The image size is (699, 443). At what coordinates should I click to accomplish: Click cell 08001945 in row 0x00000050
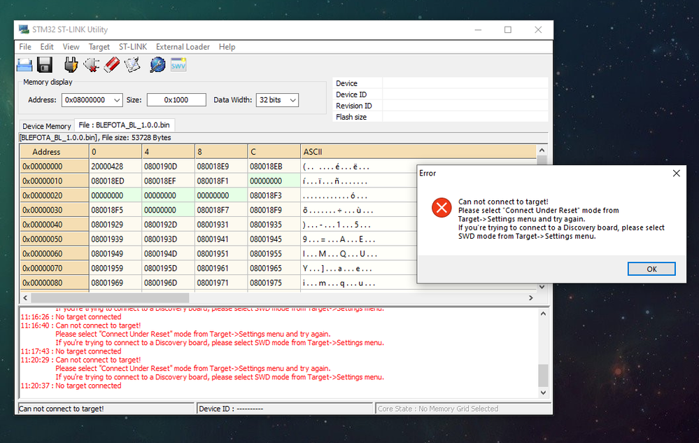[x=274, y=239]
